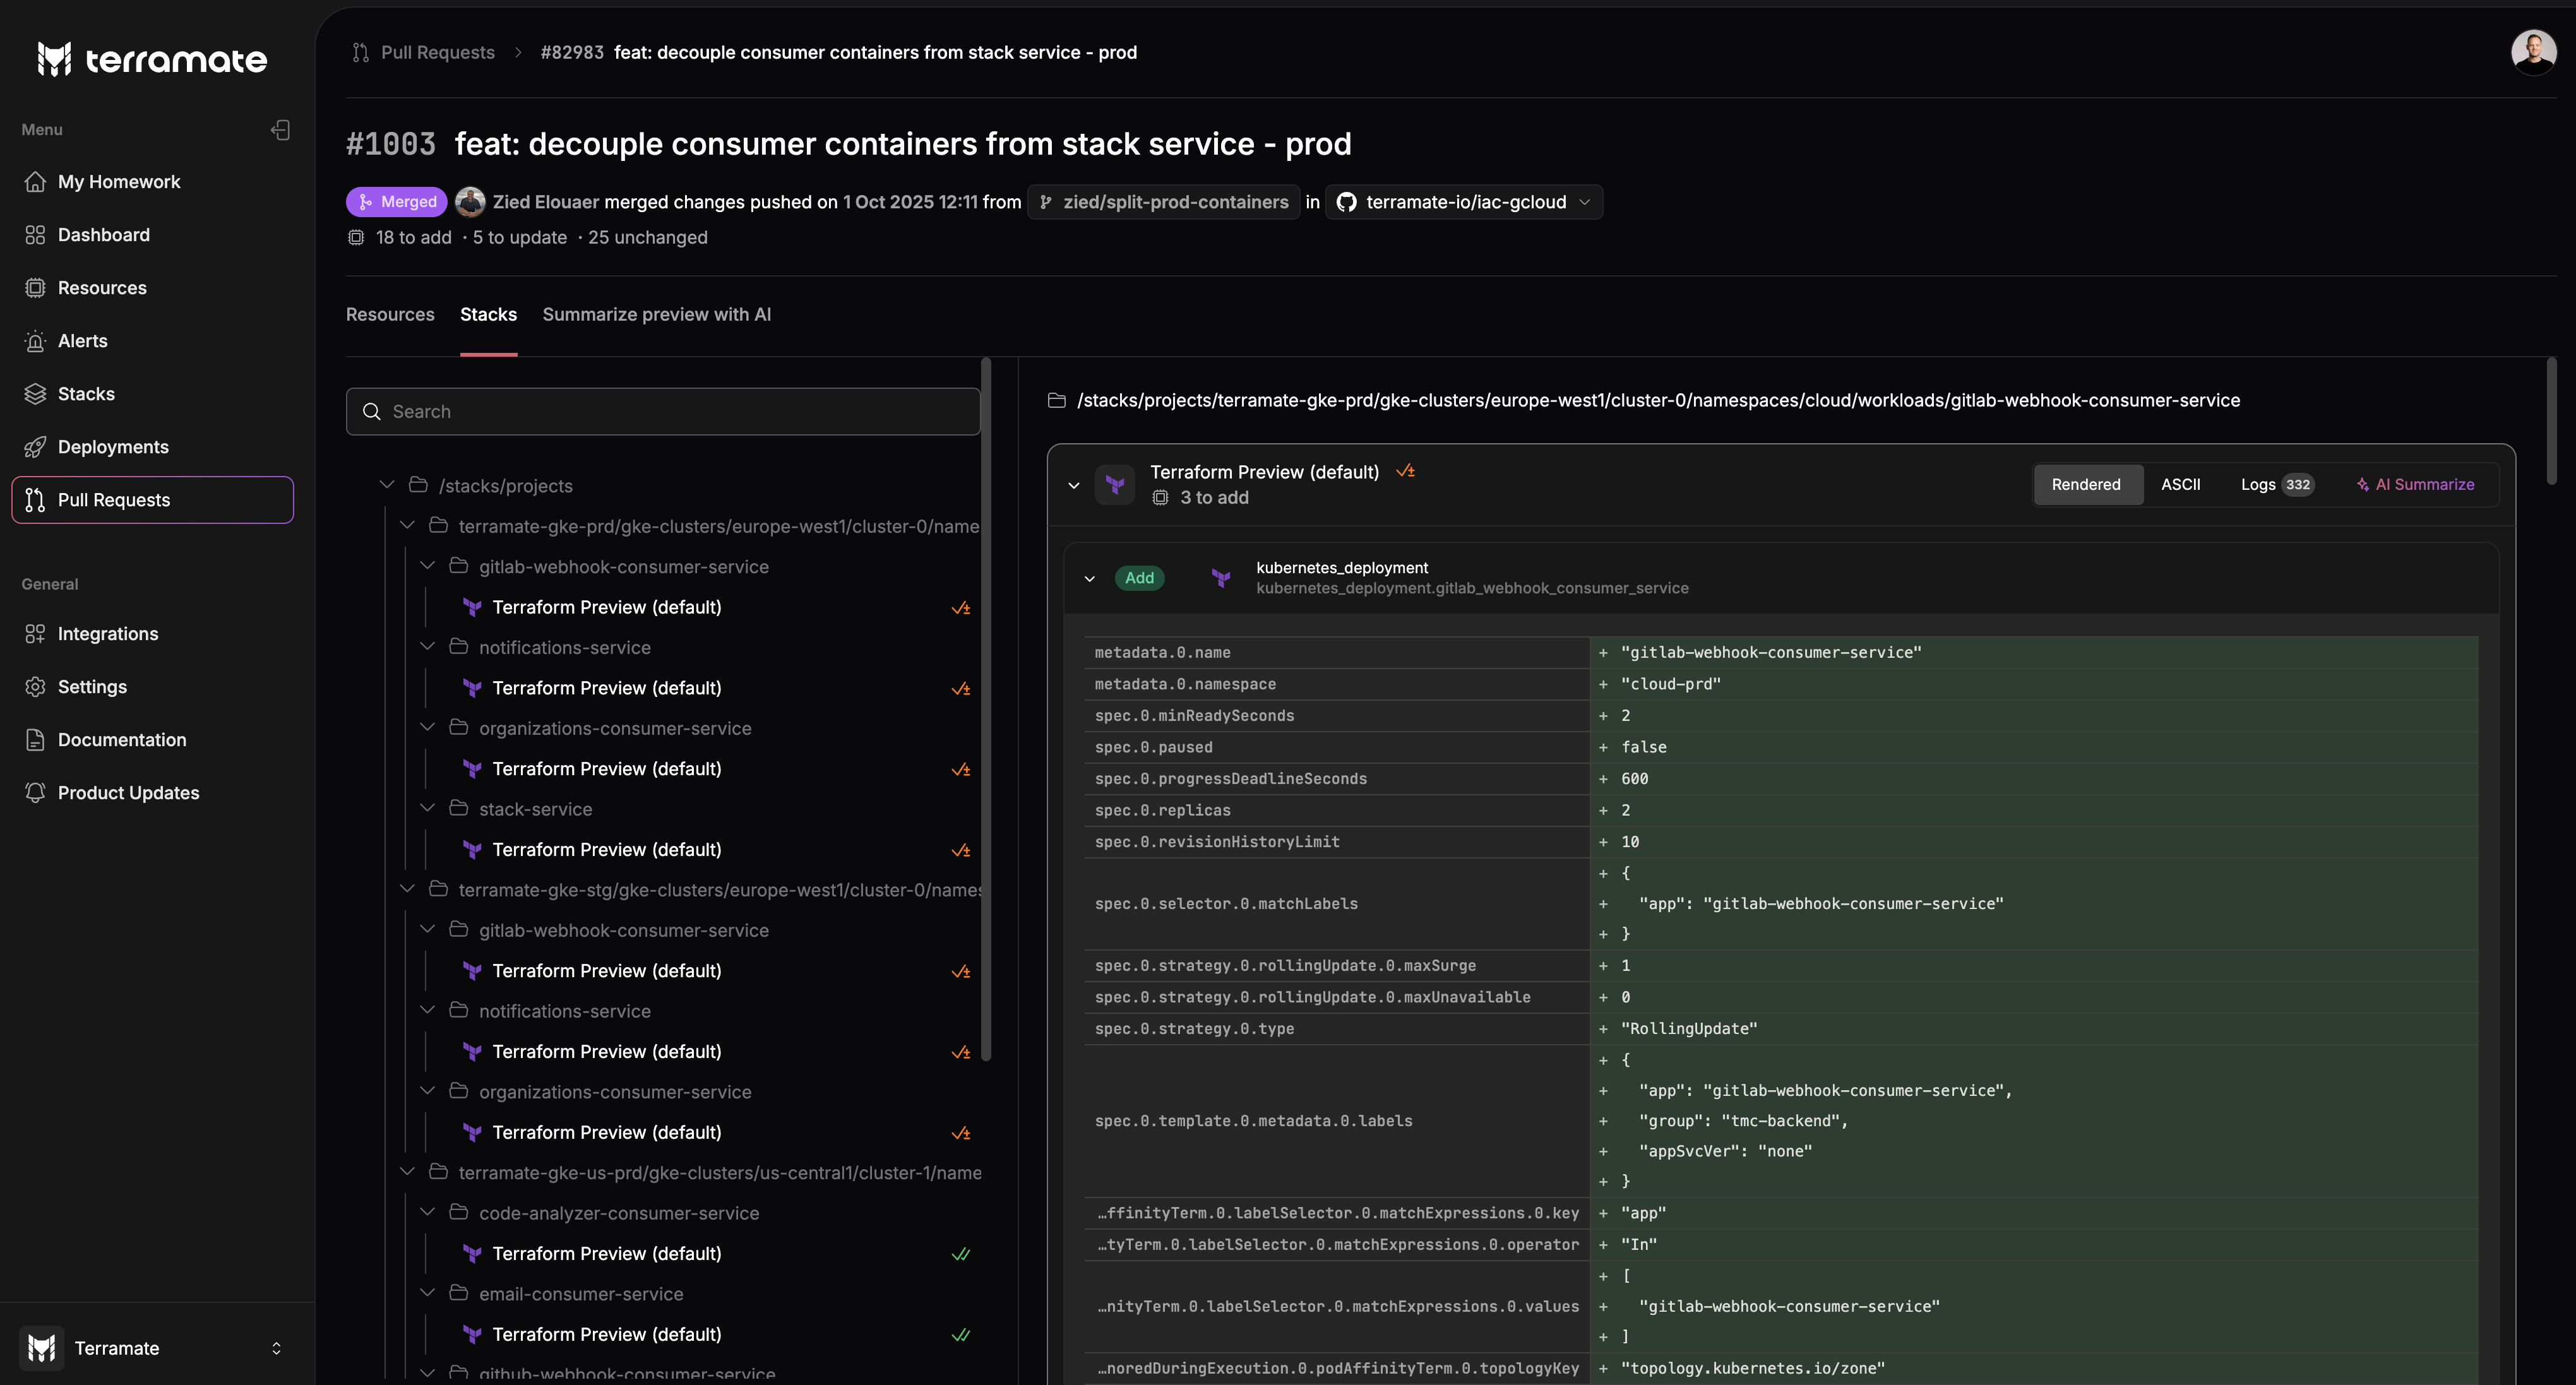Select the Stacks icon in sidebar
The height and width of the screenshot is (1385, 2576).
click(x=35, y=393)
